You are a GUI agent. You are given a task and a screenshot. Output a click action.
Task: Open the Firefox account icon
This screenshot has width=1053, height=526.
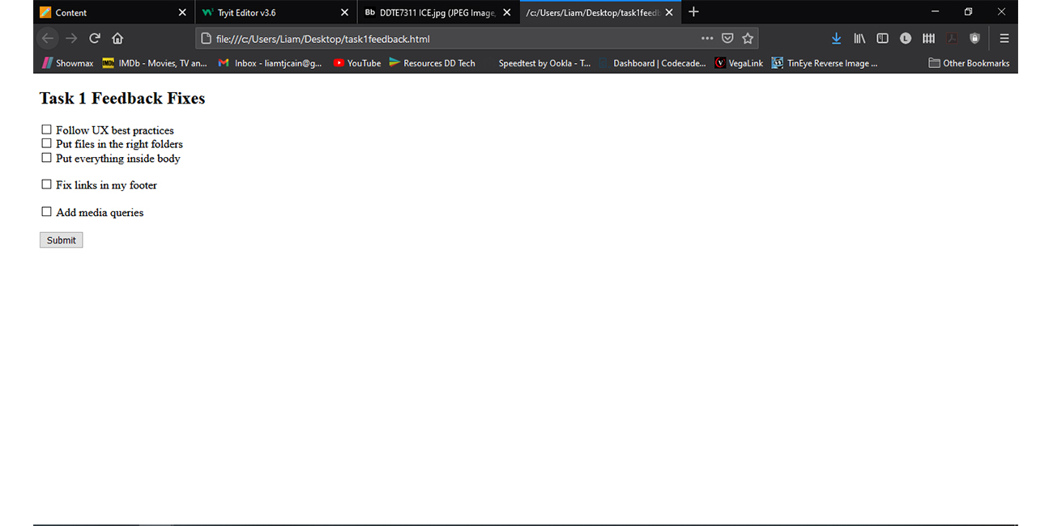click(x=906, y=38)
